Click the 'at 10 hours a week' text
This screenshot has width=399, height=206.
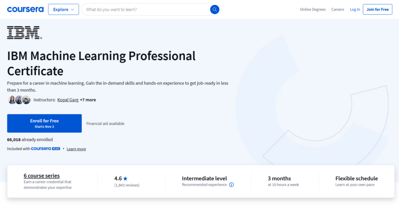(x=283, y=185)
